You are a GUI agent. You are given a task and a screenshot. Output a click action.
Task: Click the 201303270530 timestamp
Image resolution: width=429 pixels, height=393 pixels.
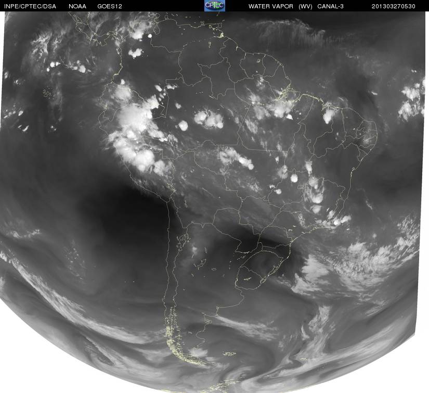coord(394,6)
